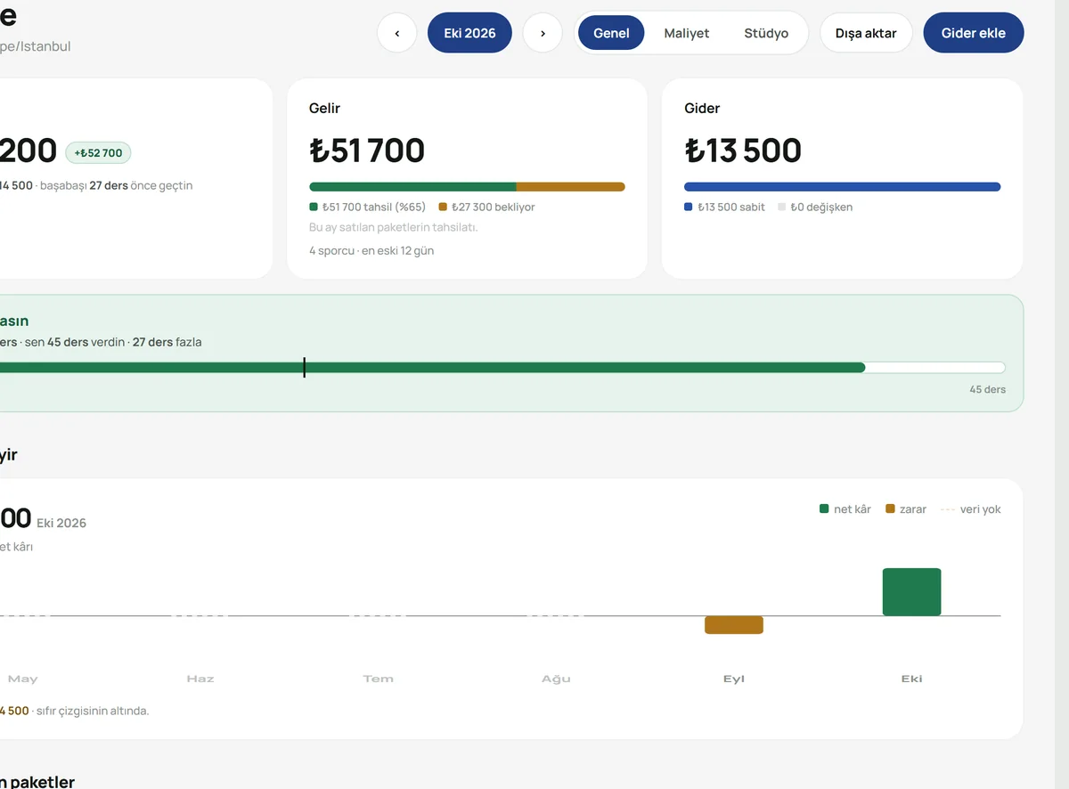Click the +₺52 700 badge
This screenshot has height=789, width=1069.
[x=98, y=153]
